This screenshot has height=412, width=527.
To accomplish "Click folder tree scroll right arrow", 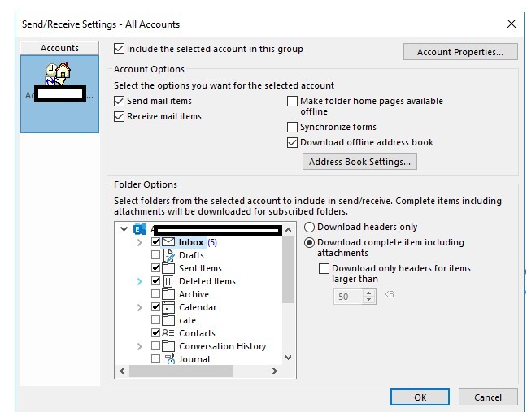I will [275, 371].
